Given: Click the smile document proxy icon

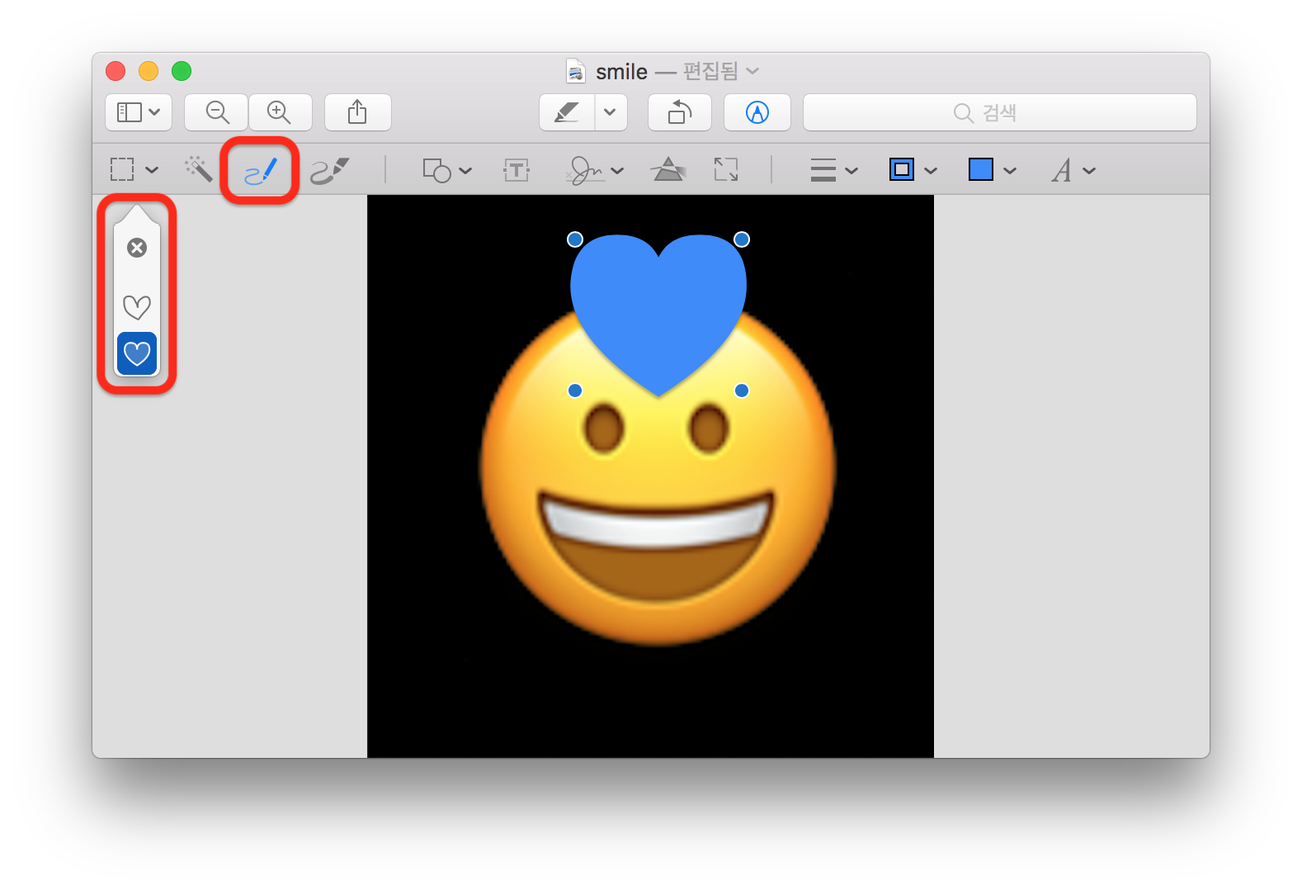Looking at the screenshot, I should coord(576,71).
